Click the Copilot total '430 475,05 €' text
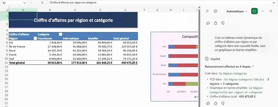The height and width of the screenshot is (107, 278). [x=247, y=97]
